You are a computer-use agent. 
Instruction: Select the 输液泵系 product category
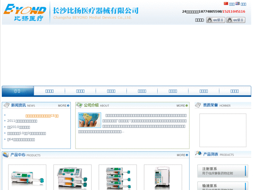point(223,186)
